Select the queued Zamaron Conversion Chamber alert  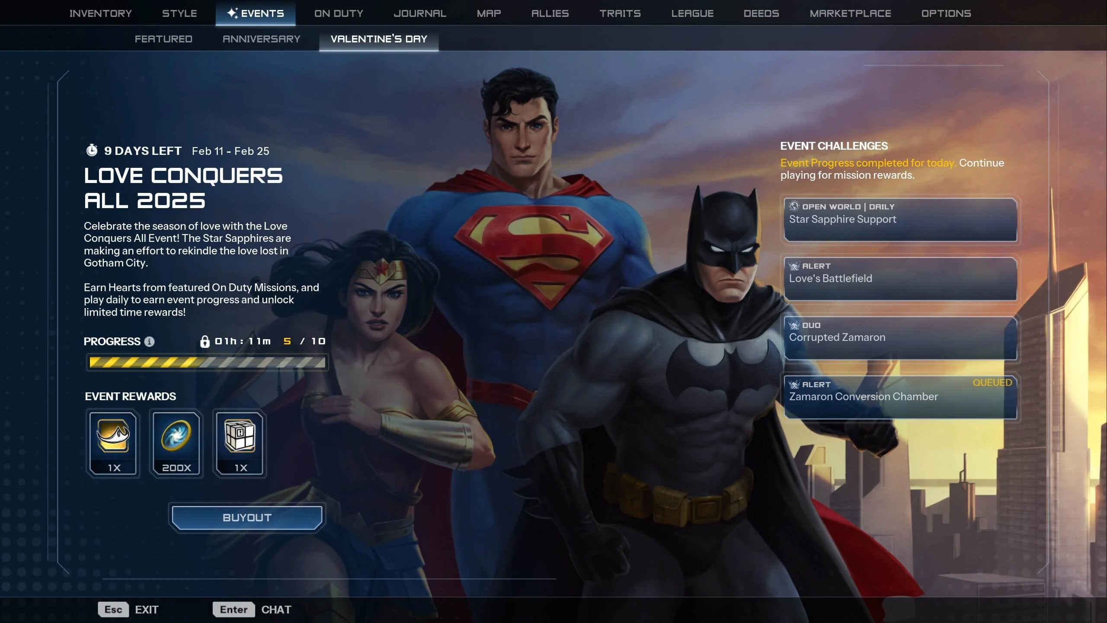point(900,397)
